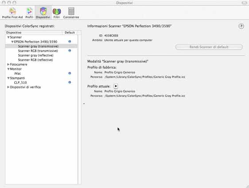The width and height of the screenshot is (249, 188).
Task: Click the Dispositivo column header
Action: (x=34, y=32)
